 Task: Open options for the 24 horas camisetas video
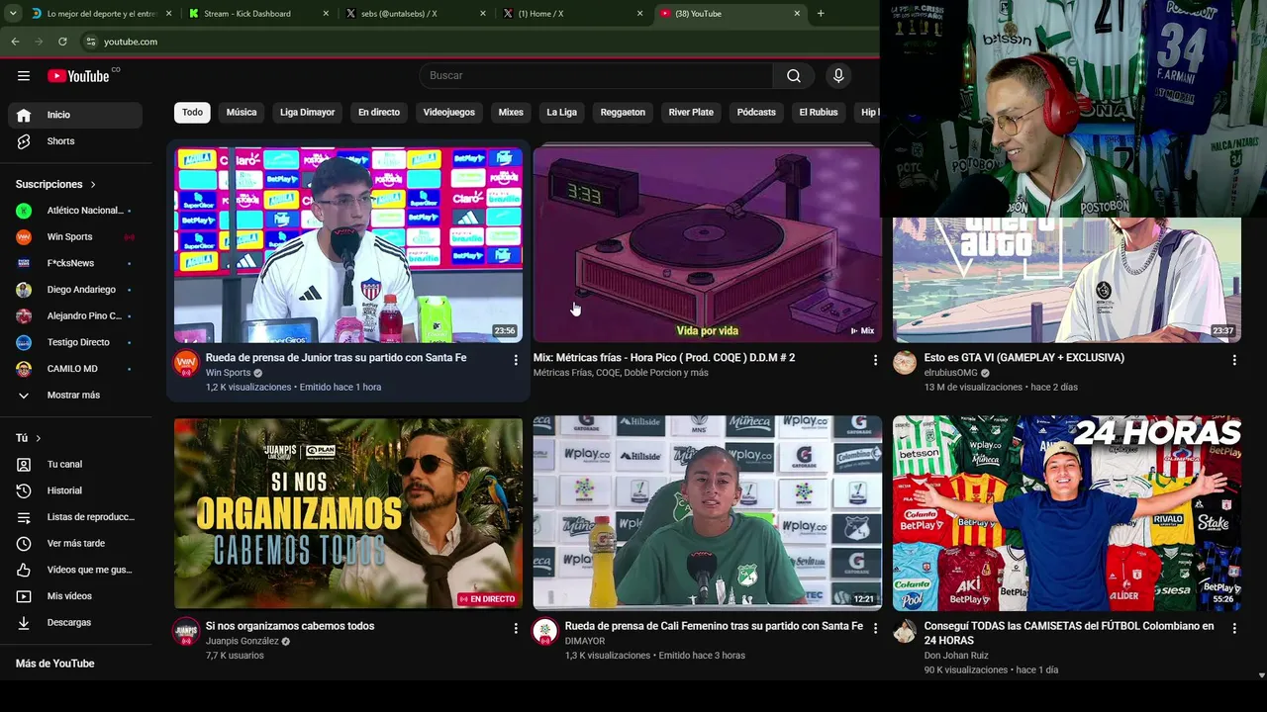point(1234,628)
